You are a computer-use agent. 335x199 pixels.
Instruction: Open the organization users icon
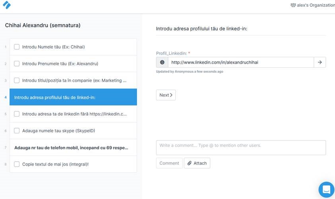pyautogui.click(x=293, y=5)
